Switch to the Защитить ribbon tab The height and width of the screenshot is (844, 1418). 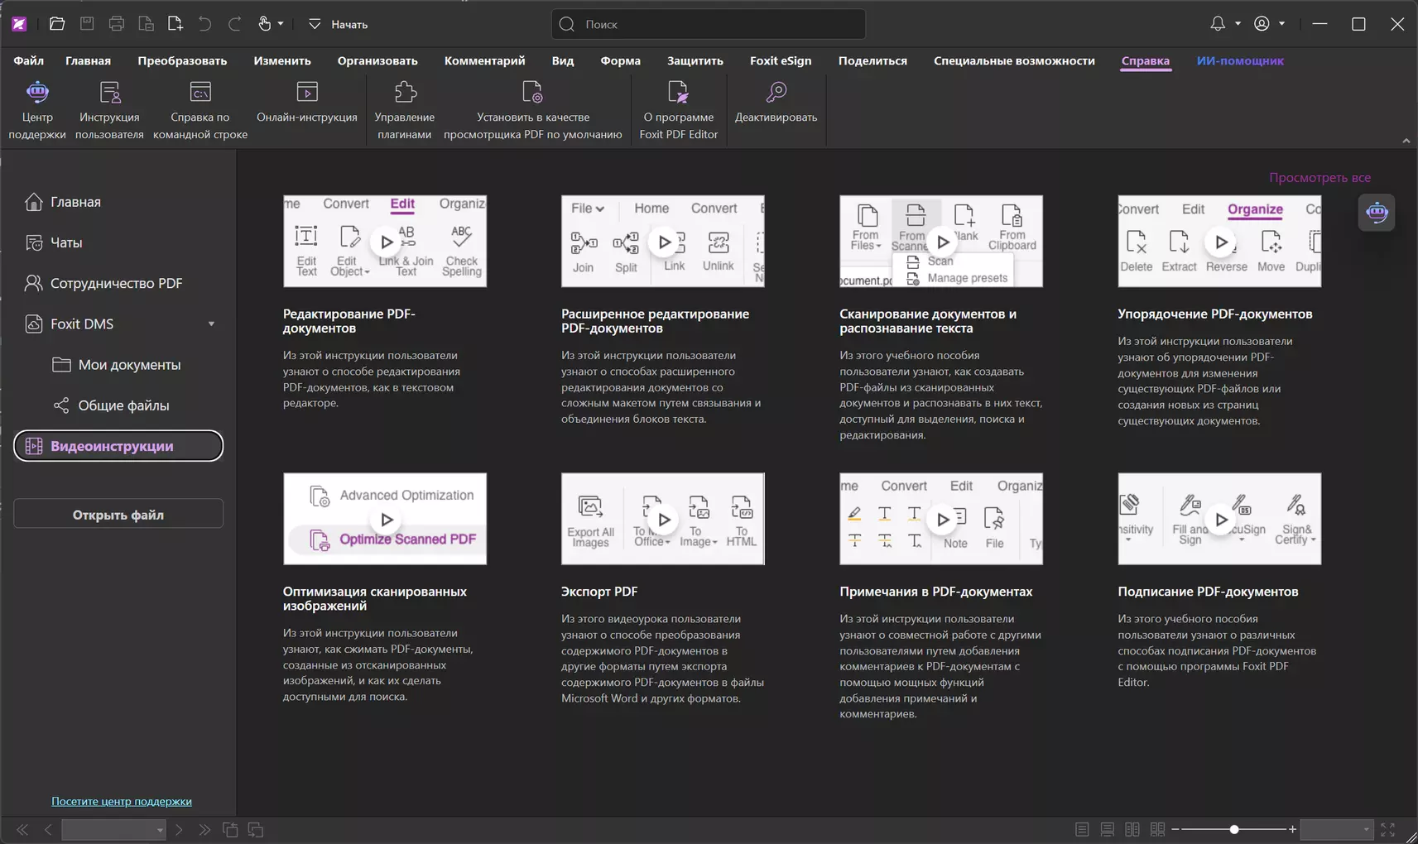click(x=695, y=60)
